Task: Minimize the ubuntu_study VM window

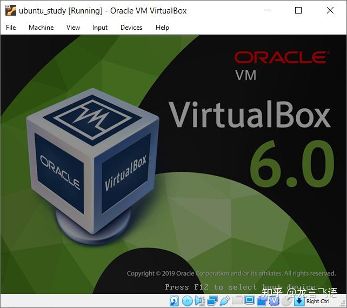Action: coord(267,10)
